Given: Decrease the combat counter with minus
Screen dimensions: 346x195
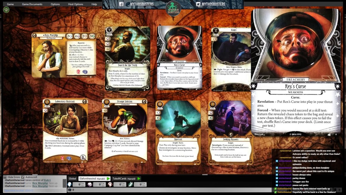Looking at the screenshot, I should coord(124,186).
